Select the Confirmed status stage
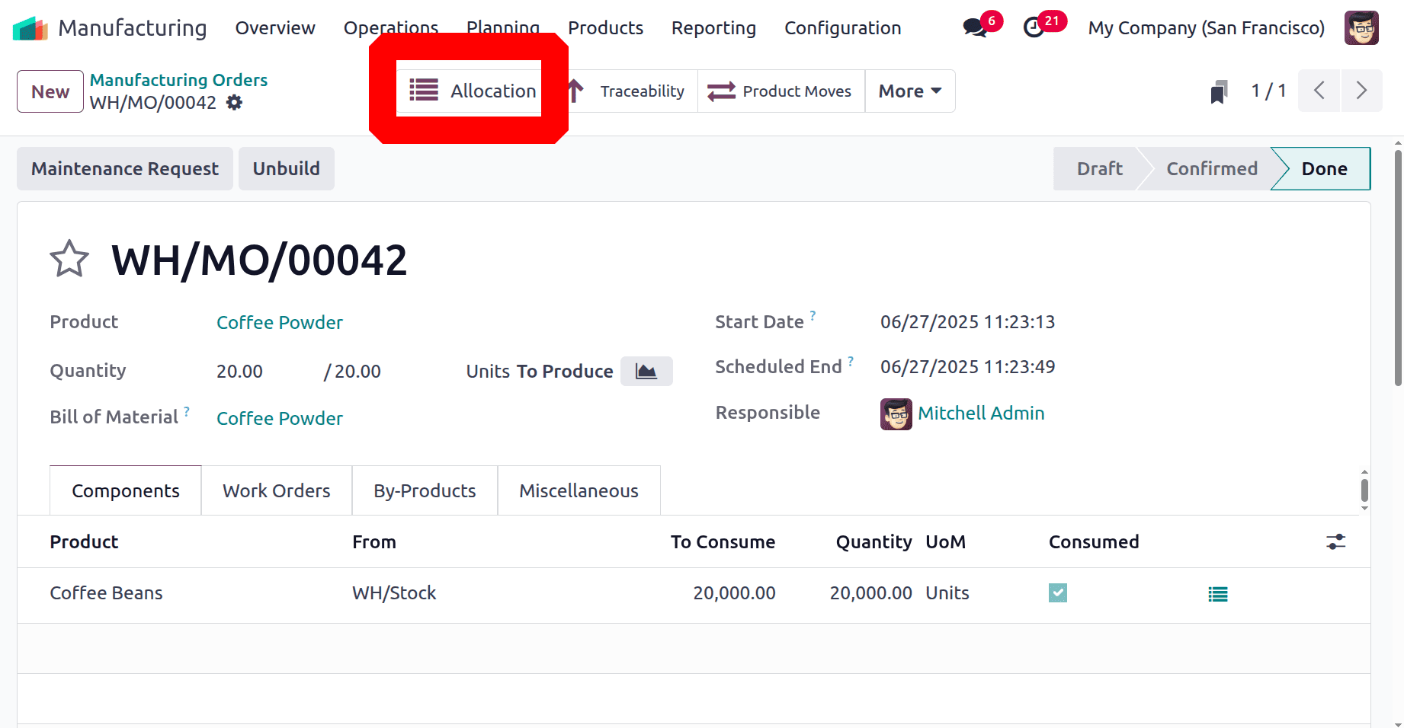 (x=1211, y=168)
